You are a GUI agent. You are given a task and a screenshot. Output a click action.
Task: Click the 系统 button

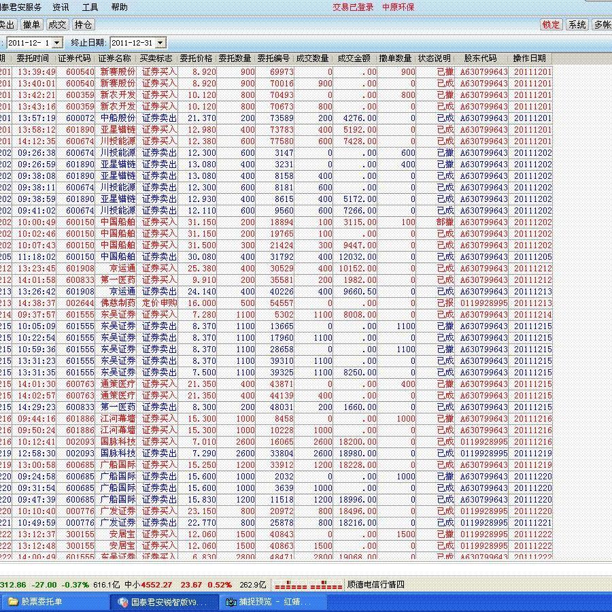pos(577,25)
